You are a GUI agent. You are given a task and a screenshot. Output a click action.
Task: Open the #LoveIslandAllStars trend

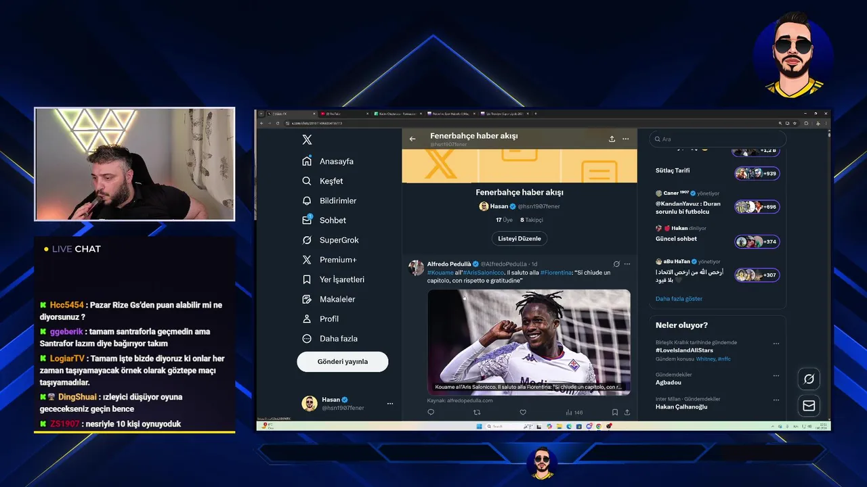pos(684,350)
